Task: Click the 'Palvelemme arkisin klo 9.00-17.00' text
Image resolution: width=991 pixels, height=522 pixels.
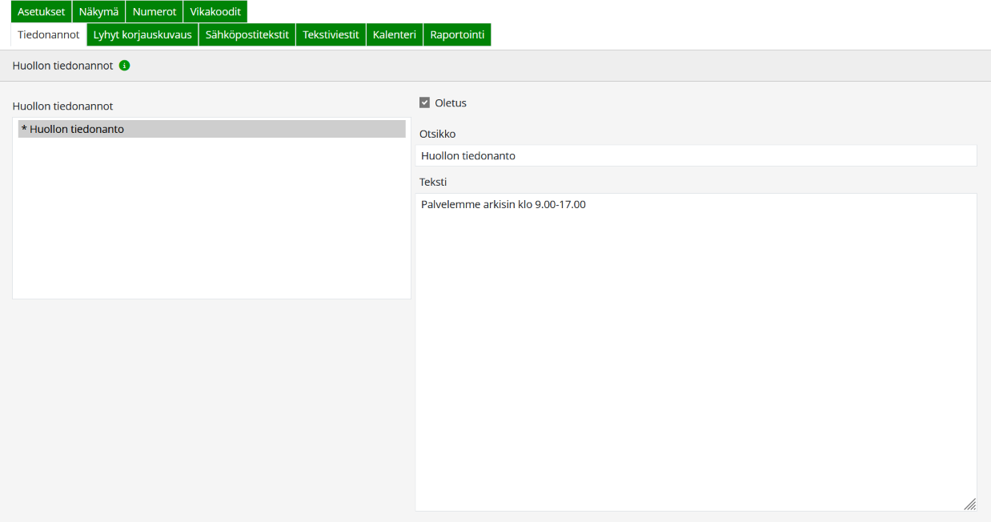Action: pyautogui.click(x=504, y=205)
